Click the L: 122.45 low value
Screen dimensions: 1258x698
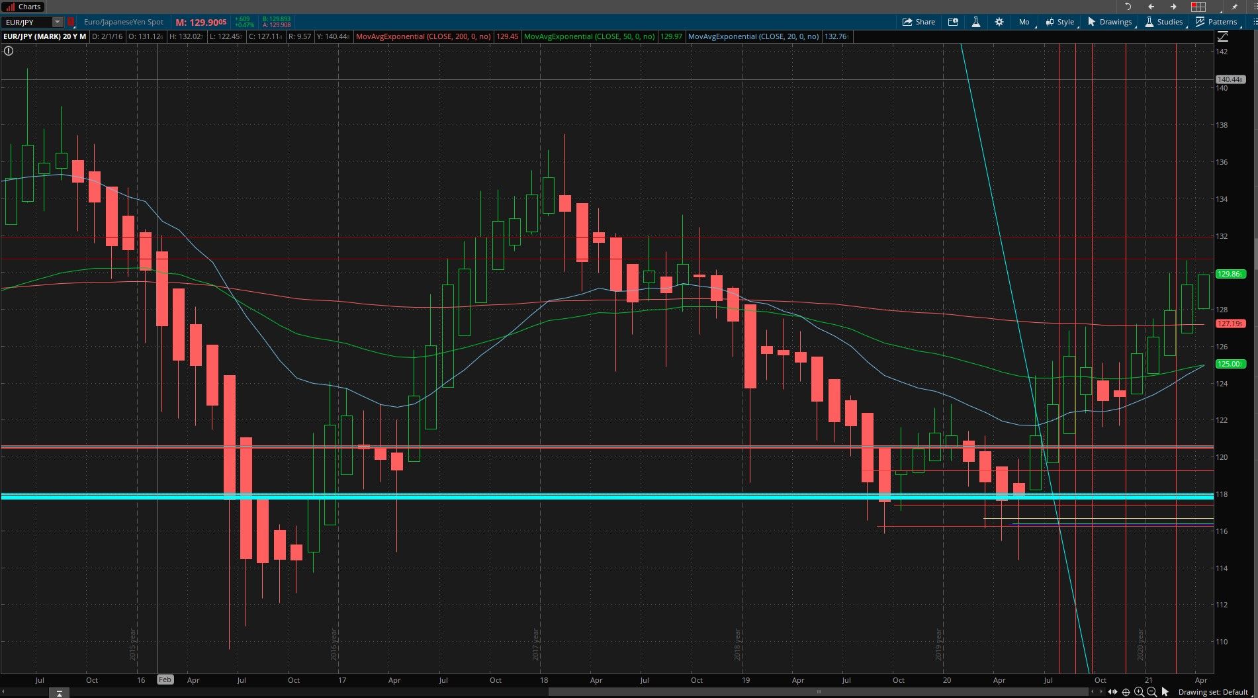(x=226, y=36)
